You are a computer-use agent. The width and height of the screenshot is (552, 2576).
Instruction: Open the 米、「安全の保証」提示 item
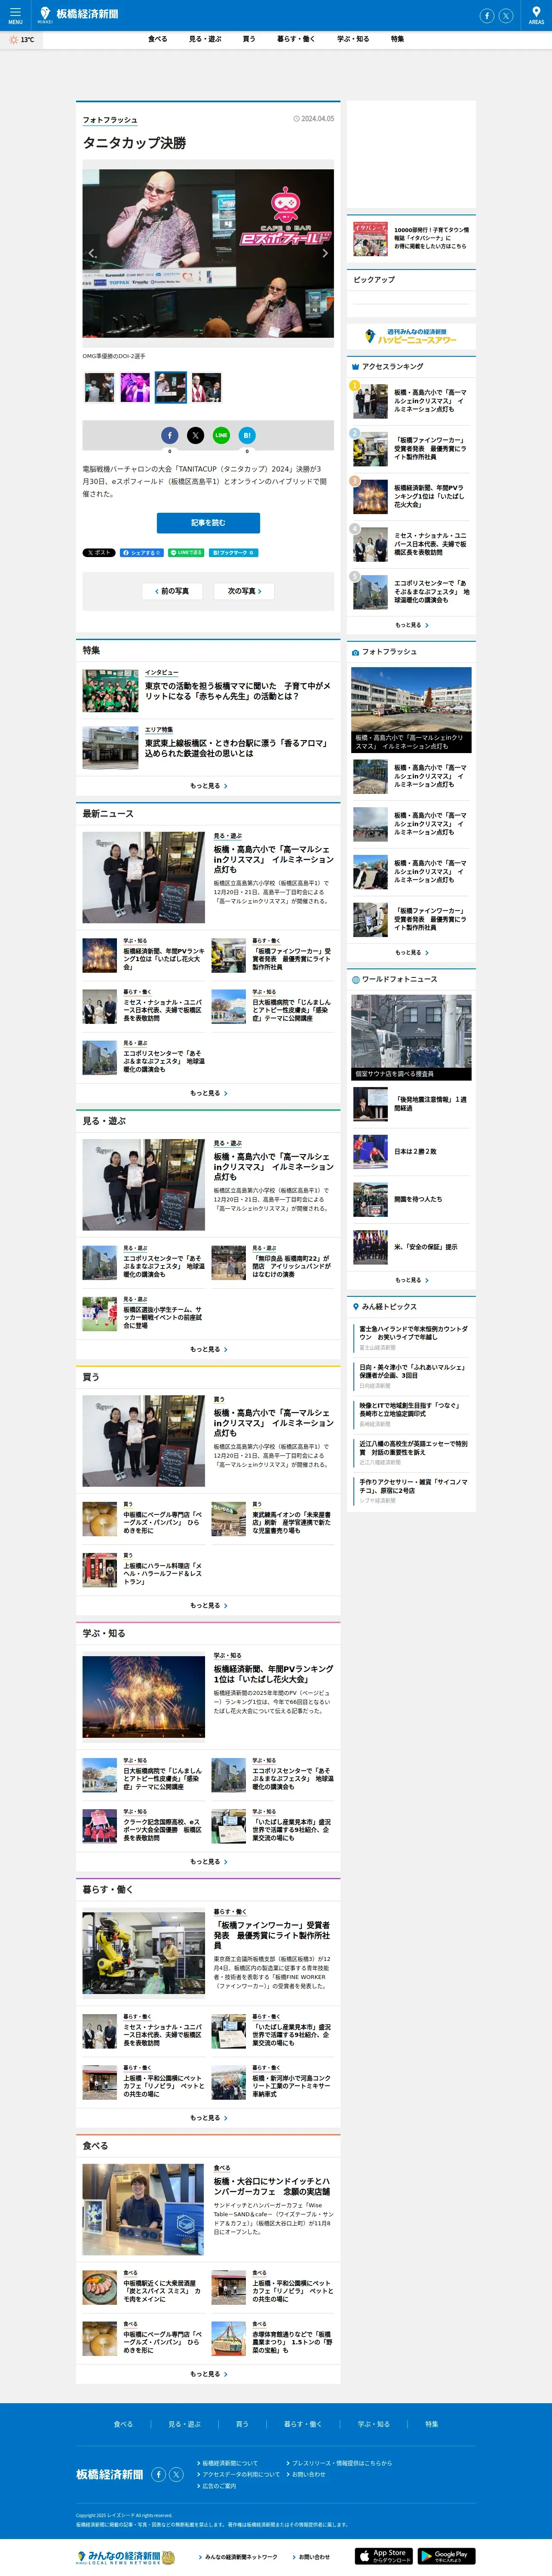click(x=411, y=1247)
